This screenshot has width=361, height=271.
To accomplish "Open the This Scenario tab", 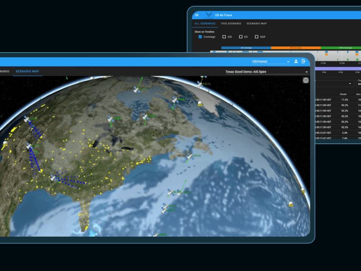I will [231, 23].
